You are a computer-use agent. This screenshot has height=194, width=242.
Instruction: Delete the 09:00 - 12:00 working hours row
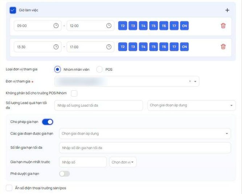[223, 26]
